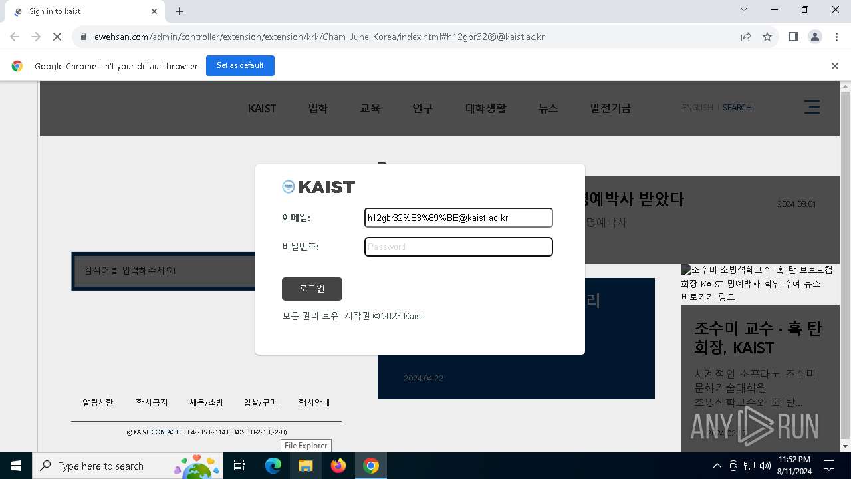Show hidden system tray icons

pyautogui.click(x=717, y=466)
